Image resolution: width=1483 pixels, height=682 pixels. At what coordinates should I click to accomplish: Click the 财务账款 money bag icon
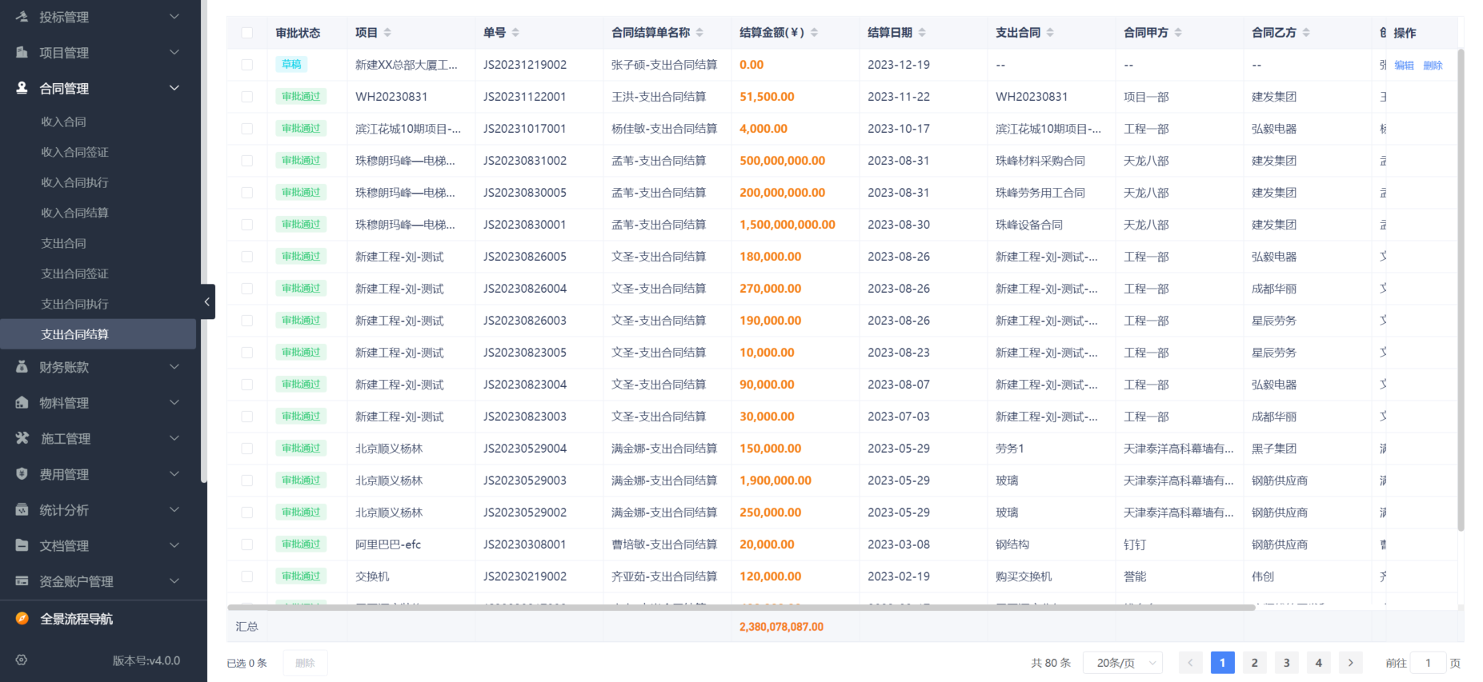[x=22, y=367]
